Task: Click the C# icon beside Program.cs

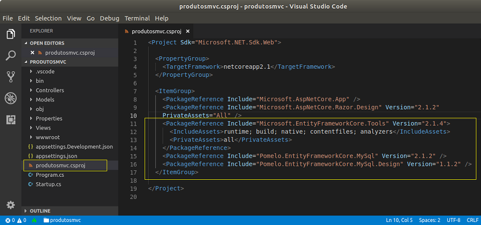Action: click(x=30, y=175)
